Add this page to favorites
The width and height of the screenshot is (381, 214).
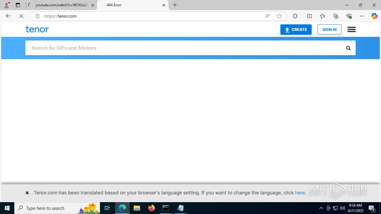[279, 16]
